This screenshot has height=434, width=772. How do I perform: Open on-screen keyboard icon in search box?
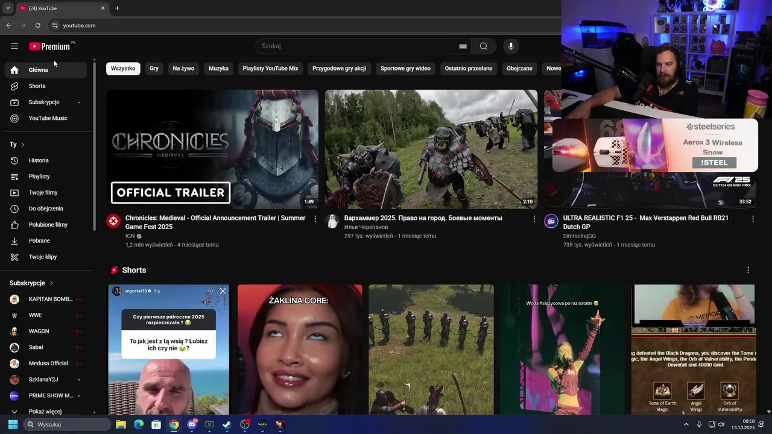tap(463, 46)
